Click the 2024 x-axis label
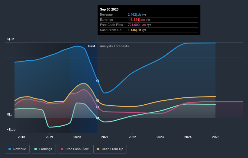The width and height of the screenshot is (248, 158). 188,137
